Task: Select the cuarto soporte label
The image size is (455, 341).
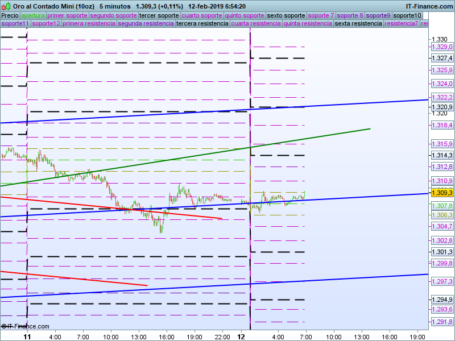Action: point(202,15)
